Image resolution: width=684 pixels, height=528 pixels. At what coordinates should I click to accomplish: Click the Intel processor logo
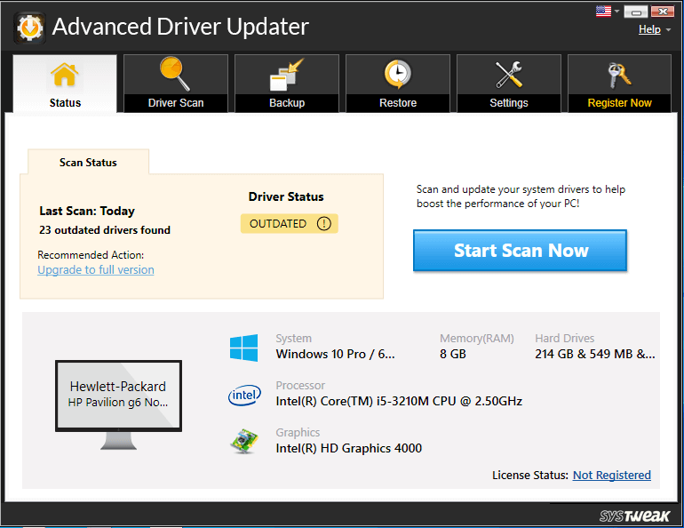click(244, 395)
